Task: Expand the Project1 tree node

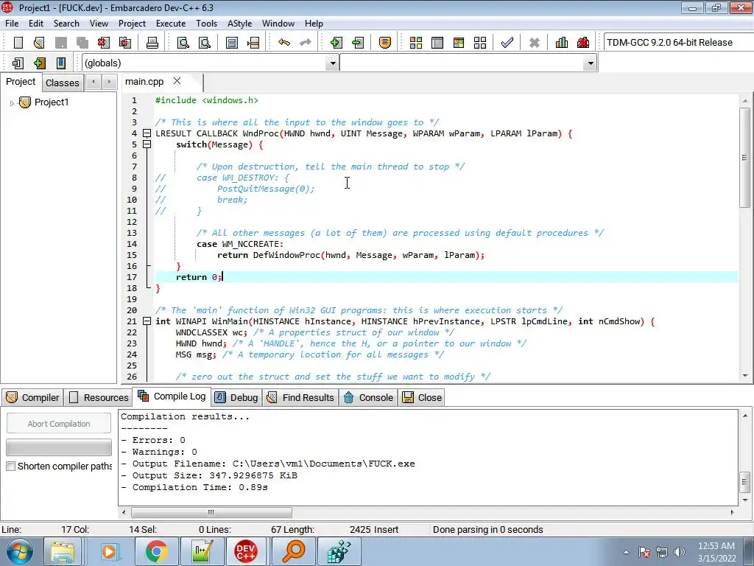Action: tap(12, 103)
